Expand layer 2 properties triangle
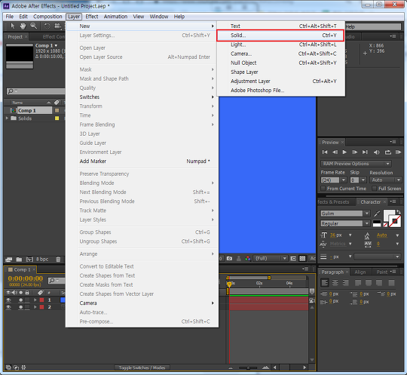This screenshot has height=375, width=407. [x=35, y=307]
